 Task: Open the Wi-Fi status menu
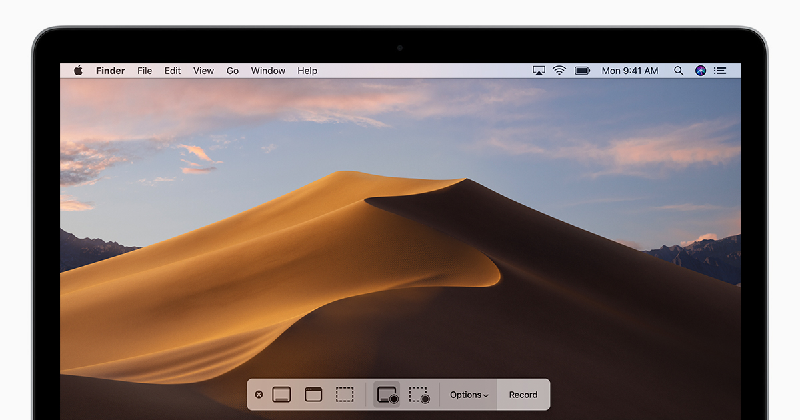coord(559,71)
